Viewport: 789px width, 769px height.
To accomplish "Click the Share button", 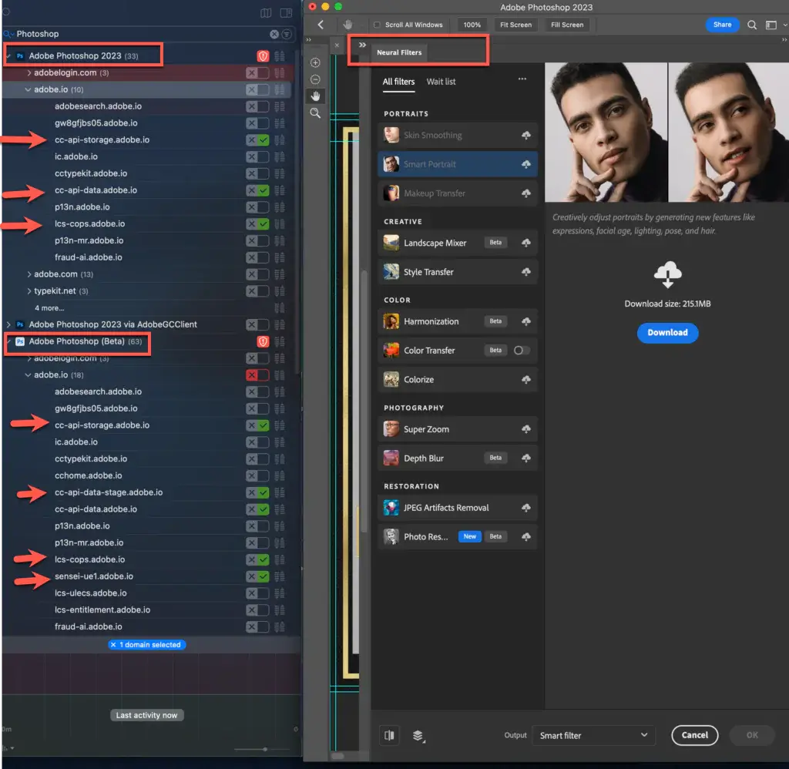I will click(722, 25).
